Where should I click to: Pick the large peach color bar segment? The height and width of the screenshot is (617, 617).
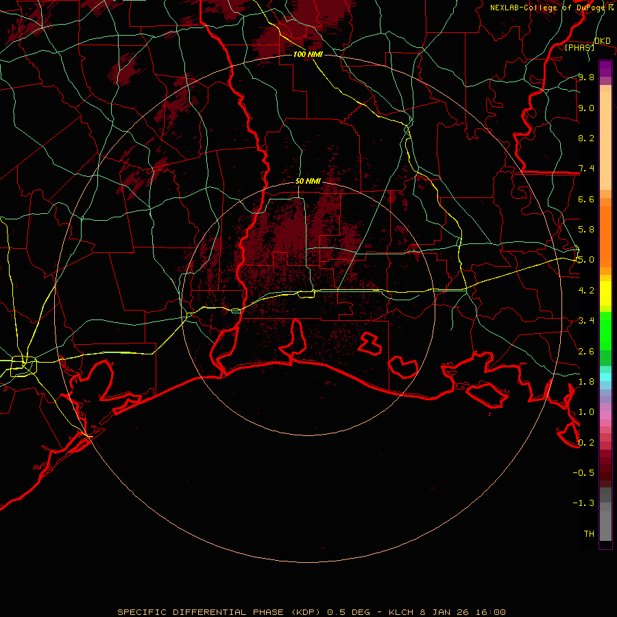605,141
